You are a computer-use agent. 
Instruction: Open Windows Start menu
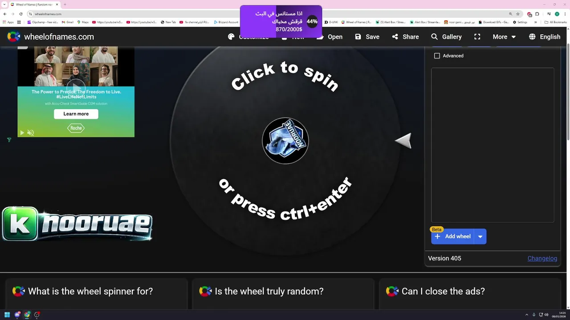7,315
